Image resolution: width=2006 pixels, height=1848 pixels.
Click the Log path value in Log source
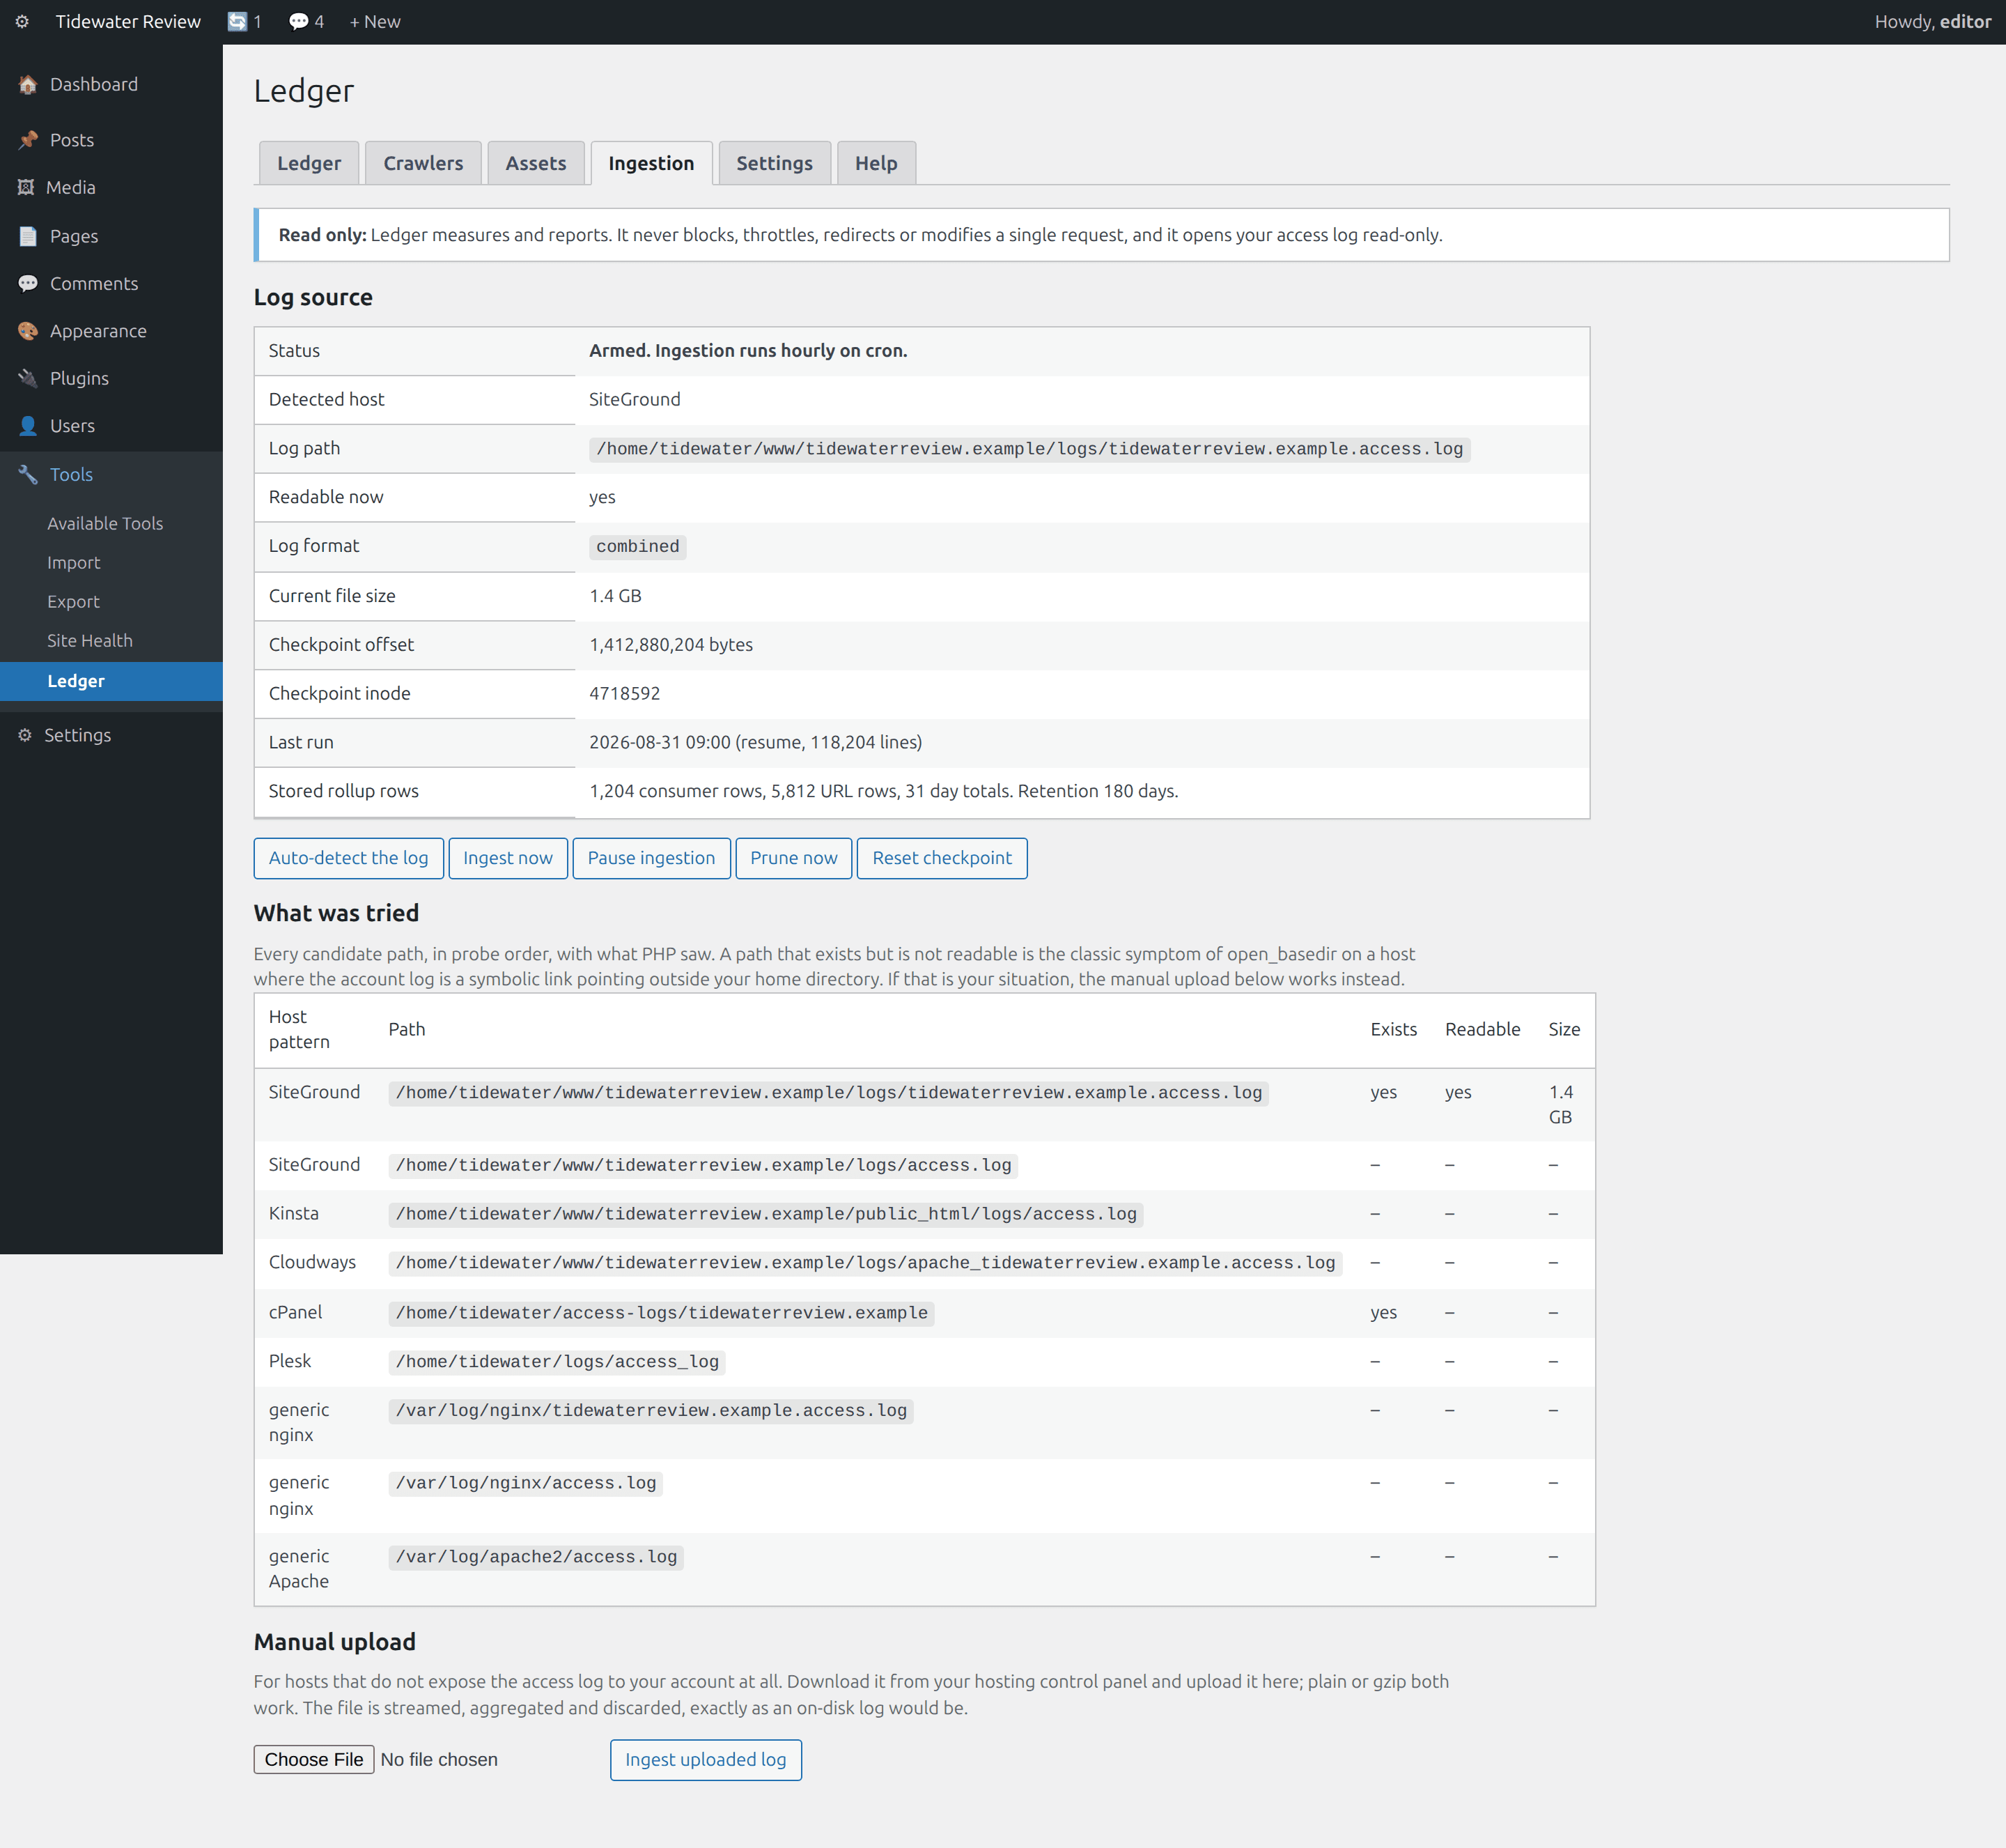1029,449
